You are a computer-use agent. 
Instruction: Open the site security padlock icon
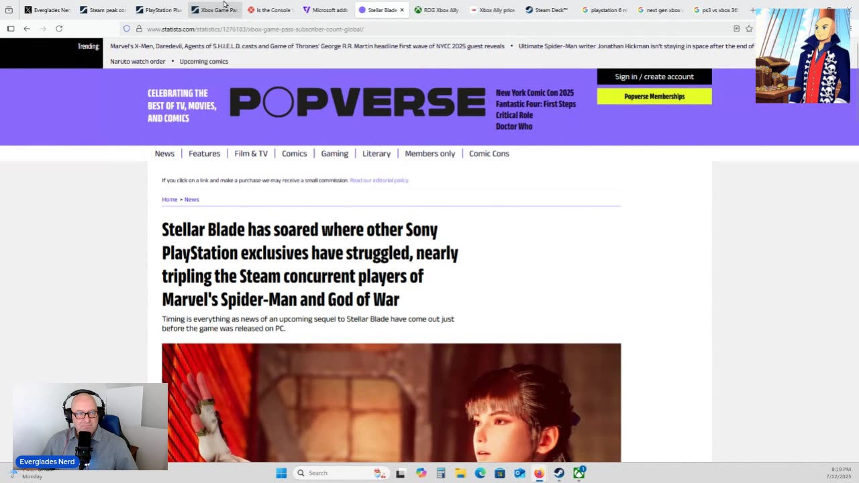[139, 29]
